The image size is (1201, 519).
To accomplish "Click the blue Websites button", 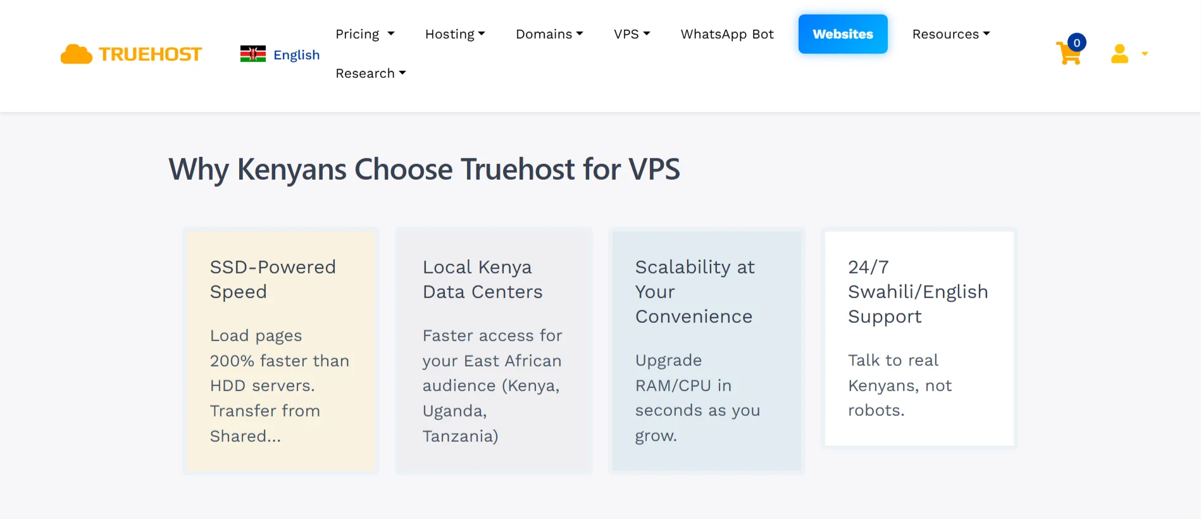I will pos(843,34).
